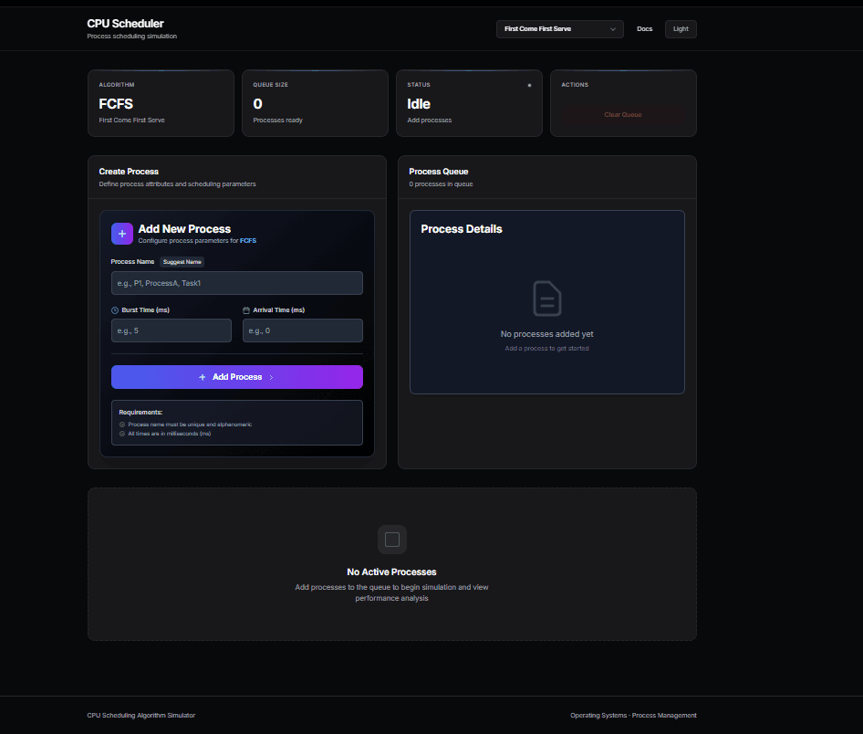Click the Burst Time input field
The height and width of the screenshot is (734, 863).
171,330
